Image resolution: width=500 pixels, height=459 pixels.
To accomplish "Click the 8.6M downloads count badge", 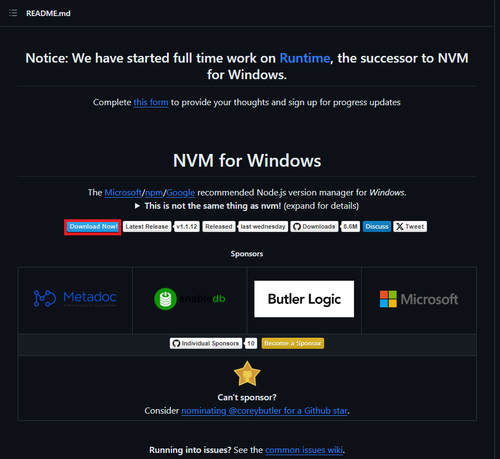I will (351, 226).
